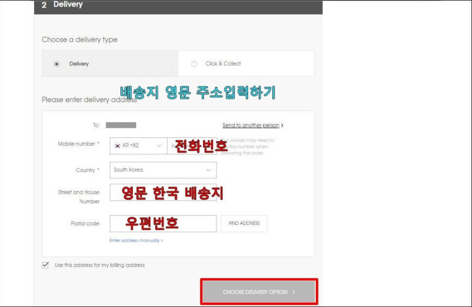The width and height of the screenshot is (472, 307).
Task: Toggle Use this address for billing checkbox
Action: 46,265
